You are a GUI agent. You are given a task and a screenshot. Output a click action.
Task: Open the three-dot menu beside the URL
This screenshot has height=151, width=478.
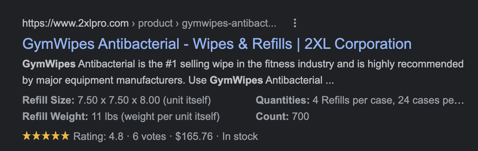pos(295,24)
